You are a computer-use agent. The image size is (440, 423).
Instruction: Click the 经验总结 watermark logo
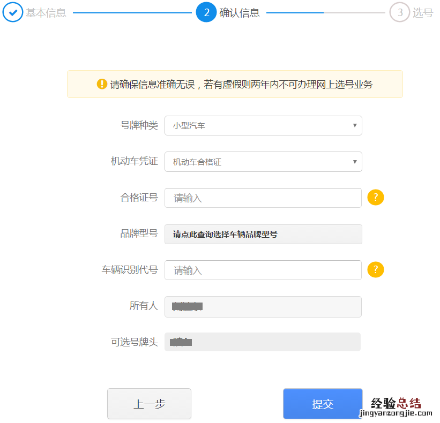pos(396,407)
